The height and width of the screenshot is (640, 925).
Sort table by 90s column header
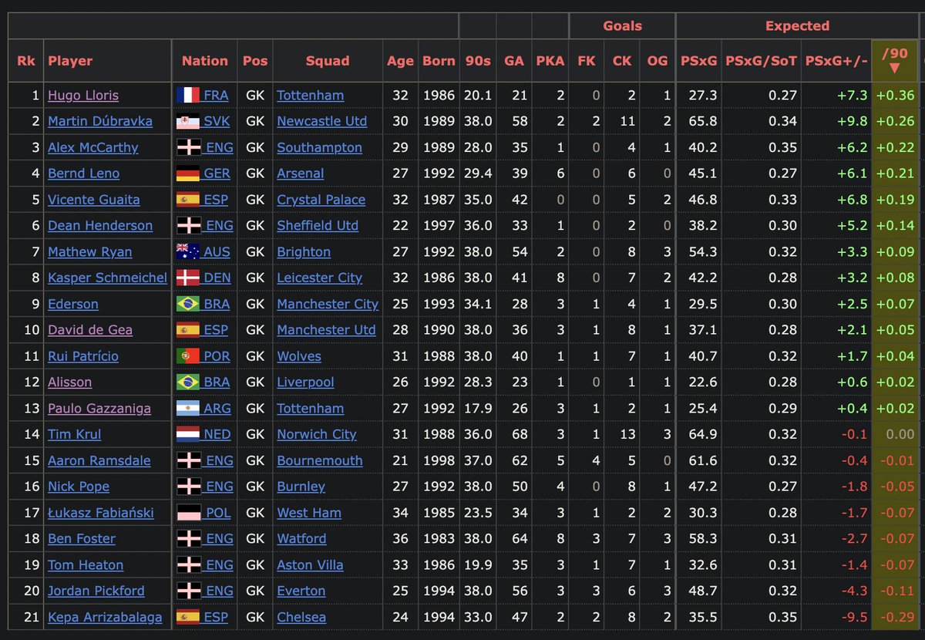tap(478, 61)
